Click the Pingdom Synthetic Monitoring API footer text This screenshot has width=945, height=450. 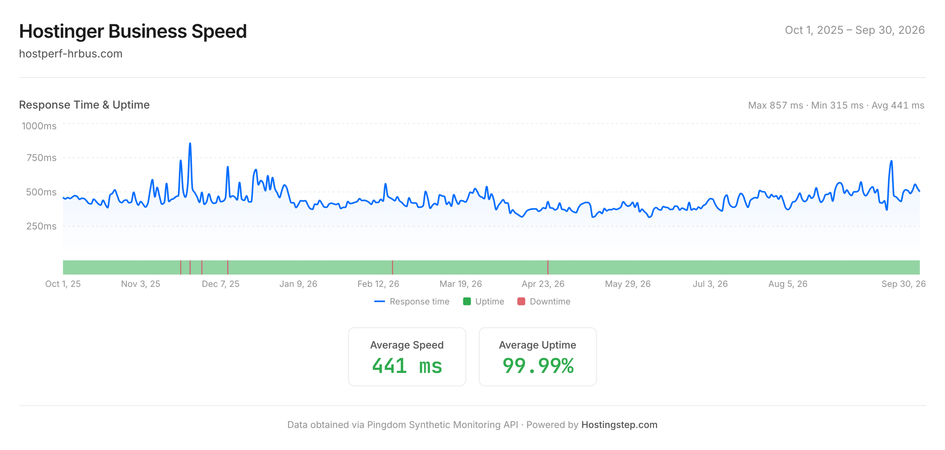click(x=443, y=425)
